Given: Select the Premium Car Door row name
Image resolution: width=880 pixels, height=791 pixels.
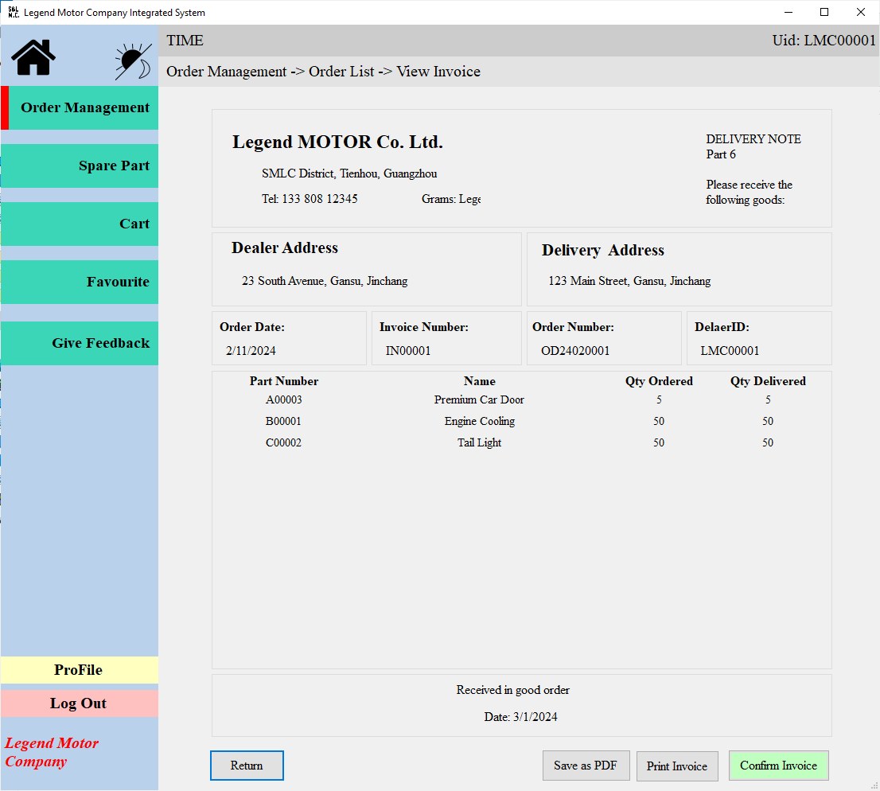Looking at the screenshot, I should 479,400.
